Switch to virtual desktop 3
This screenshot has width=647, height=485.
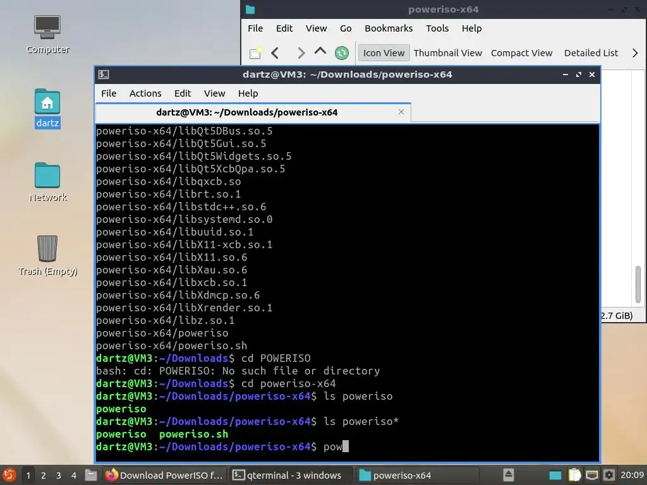coord(59,476)
